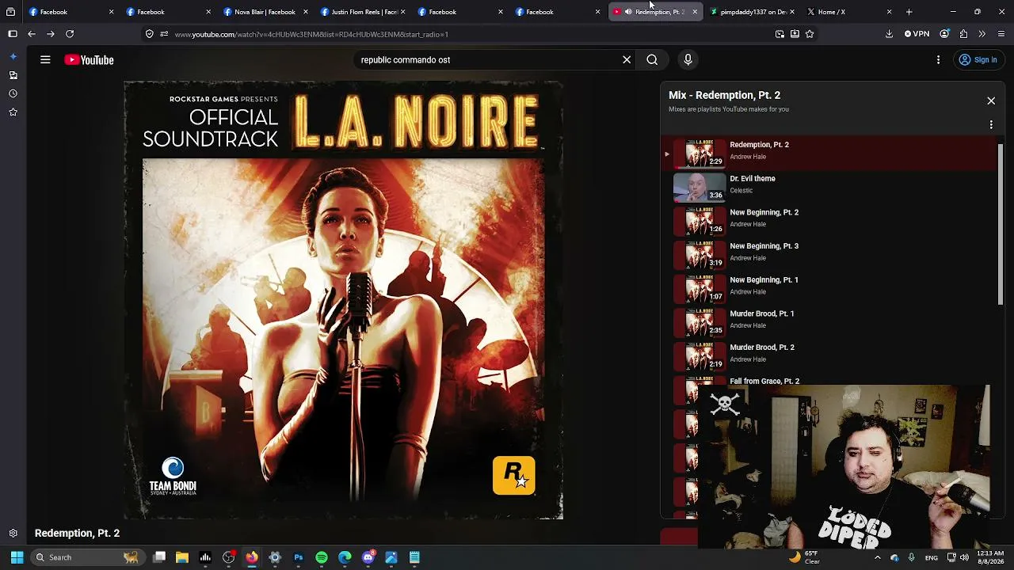This screenshot has height=570, width=1014.
Task: Open a new browser tab
Action: click(x=909, y=12)
